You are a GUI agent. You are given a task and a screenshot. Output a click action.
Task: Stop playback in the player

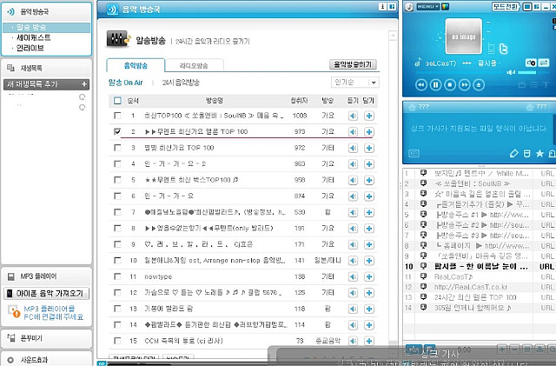tap(450, 85)
